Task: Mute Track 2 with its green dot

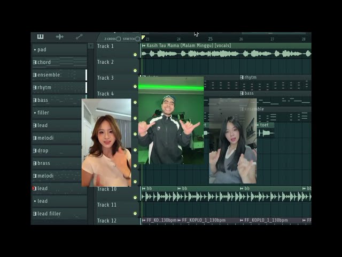Action: [135, 71]
